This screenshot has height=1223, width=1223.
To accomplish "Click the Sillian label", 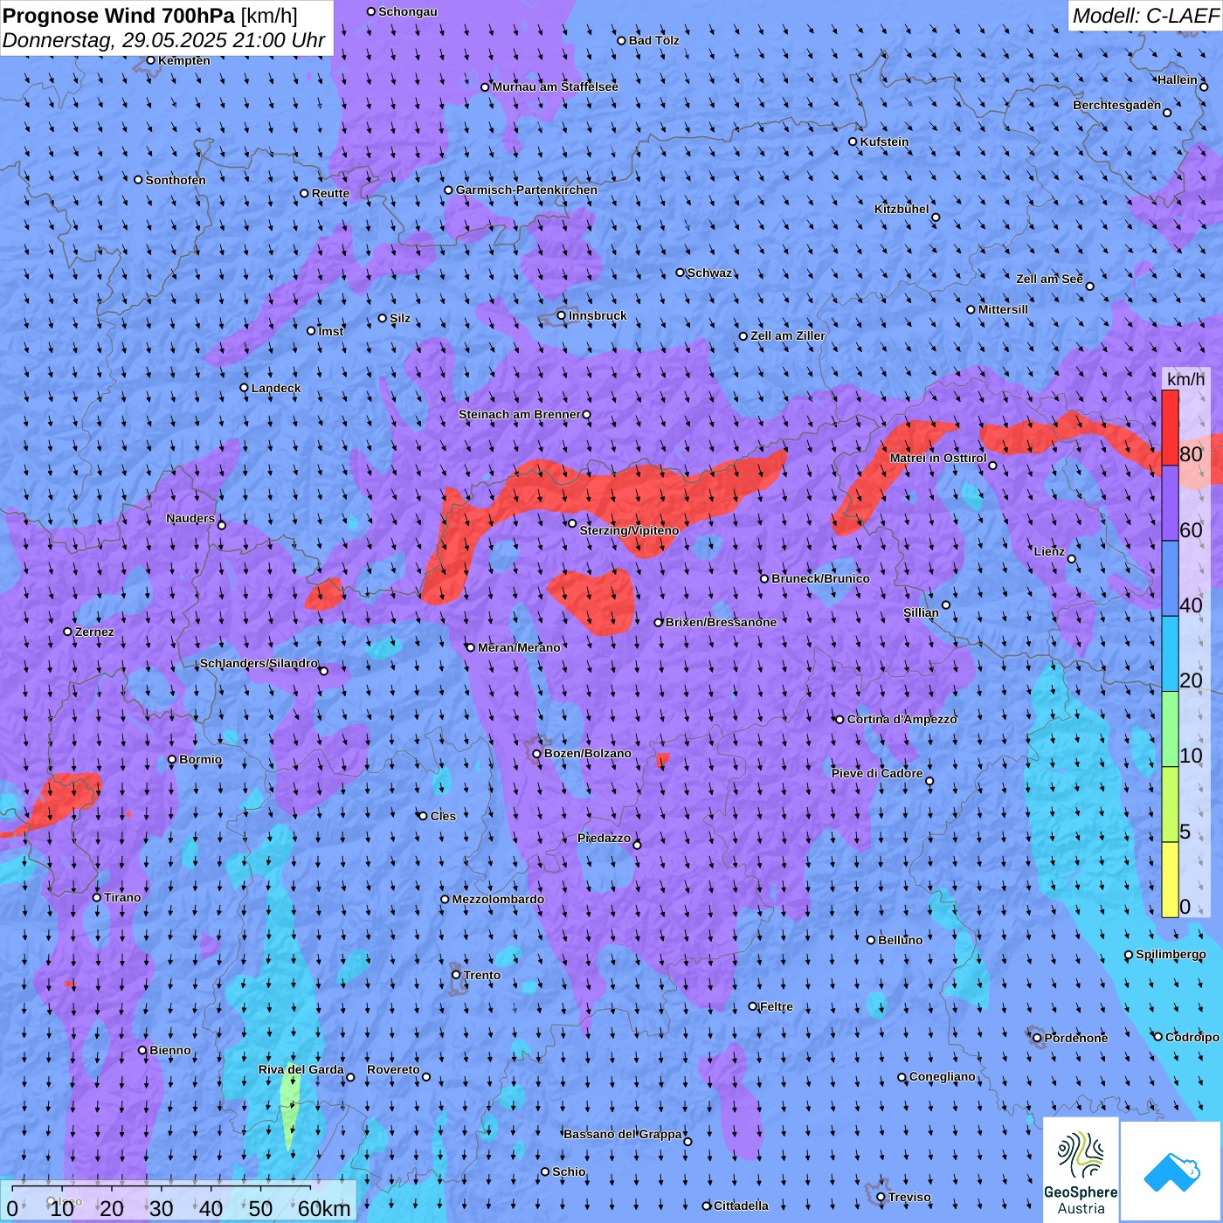I will [x=921, y=612].
